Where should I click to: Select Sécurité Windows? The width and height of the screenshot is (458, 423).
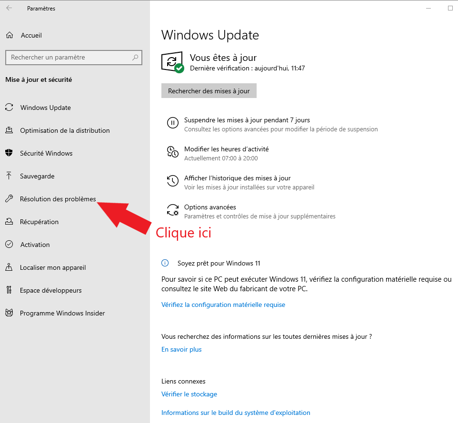pos(46,153)
